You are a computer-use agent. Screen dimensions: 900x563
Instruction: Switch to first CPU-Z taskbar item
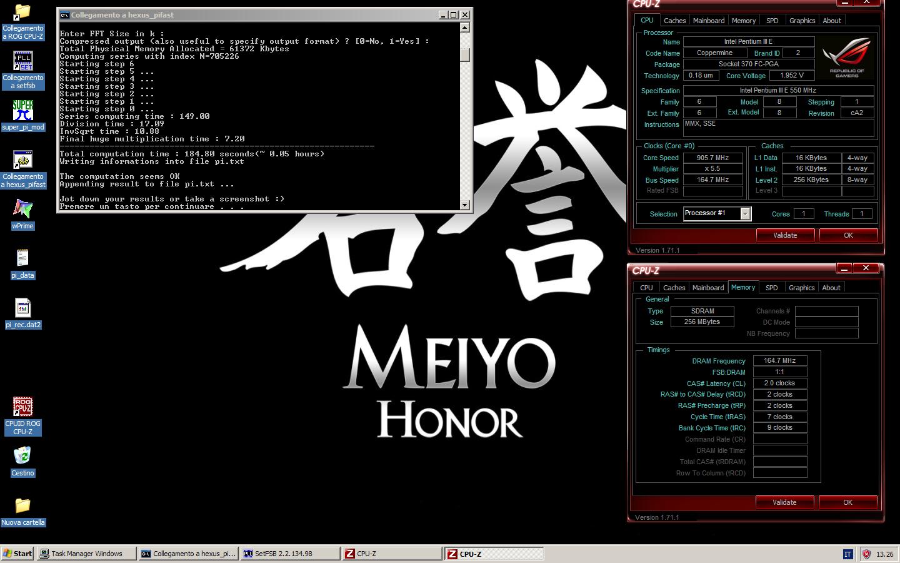[x=392, y=554]
